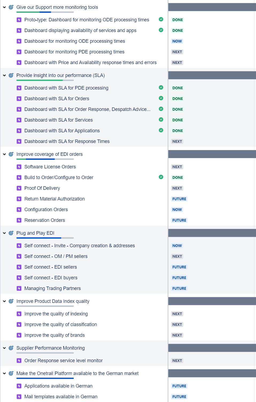Viewport: 256px width, 402px height.
Task: Select Return Material Authorization item
Action: [x=55, y=199]
